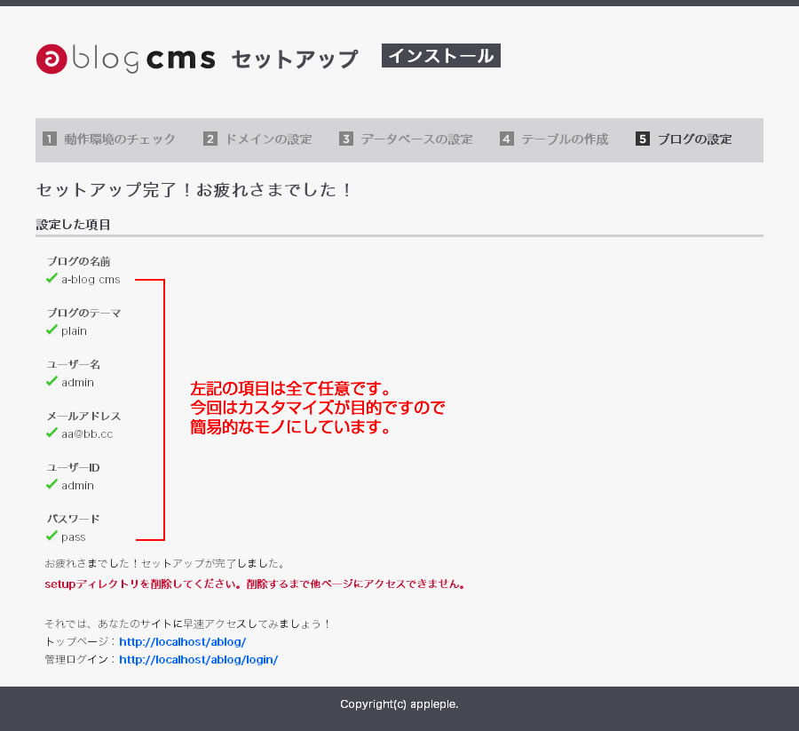This screenshot has width=799, height=731.
Task: Click the green checkmark beside a-blog cms
Action: click(51, 279)
